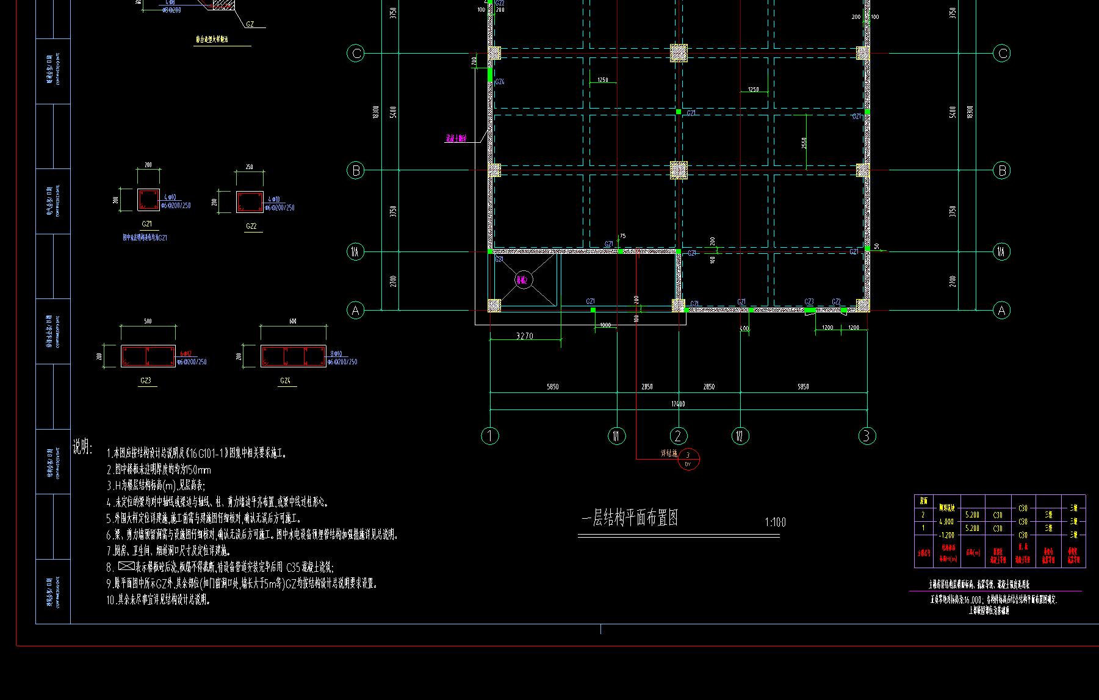The height and width of the screenshot is (700, 1099).
Task: Pick the 1/1 axis bubble below the plan
Action: coord(616,436)
